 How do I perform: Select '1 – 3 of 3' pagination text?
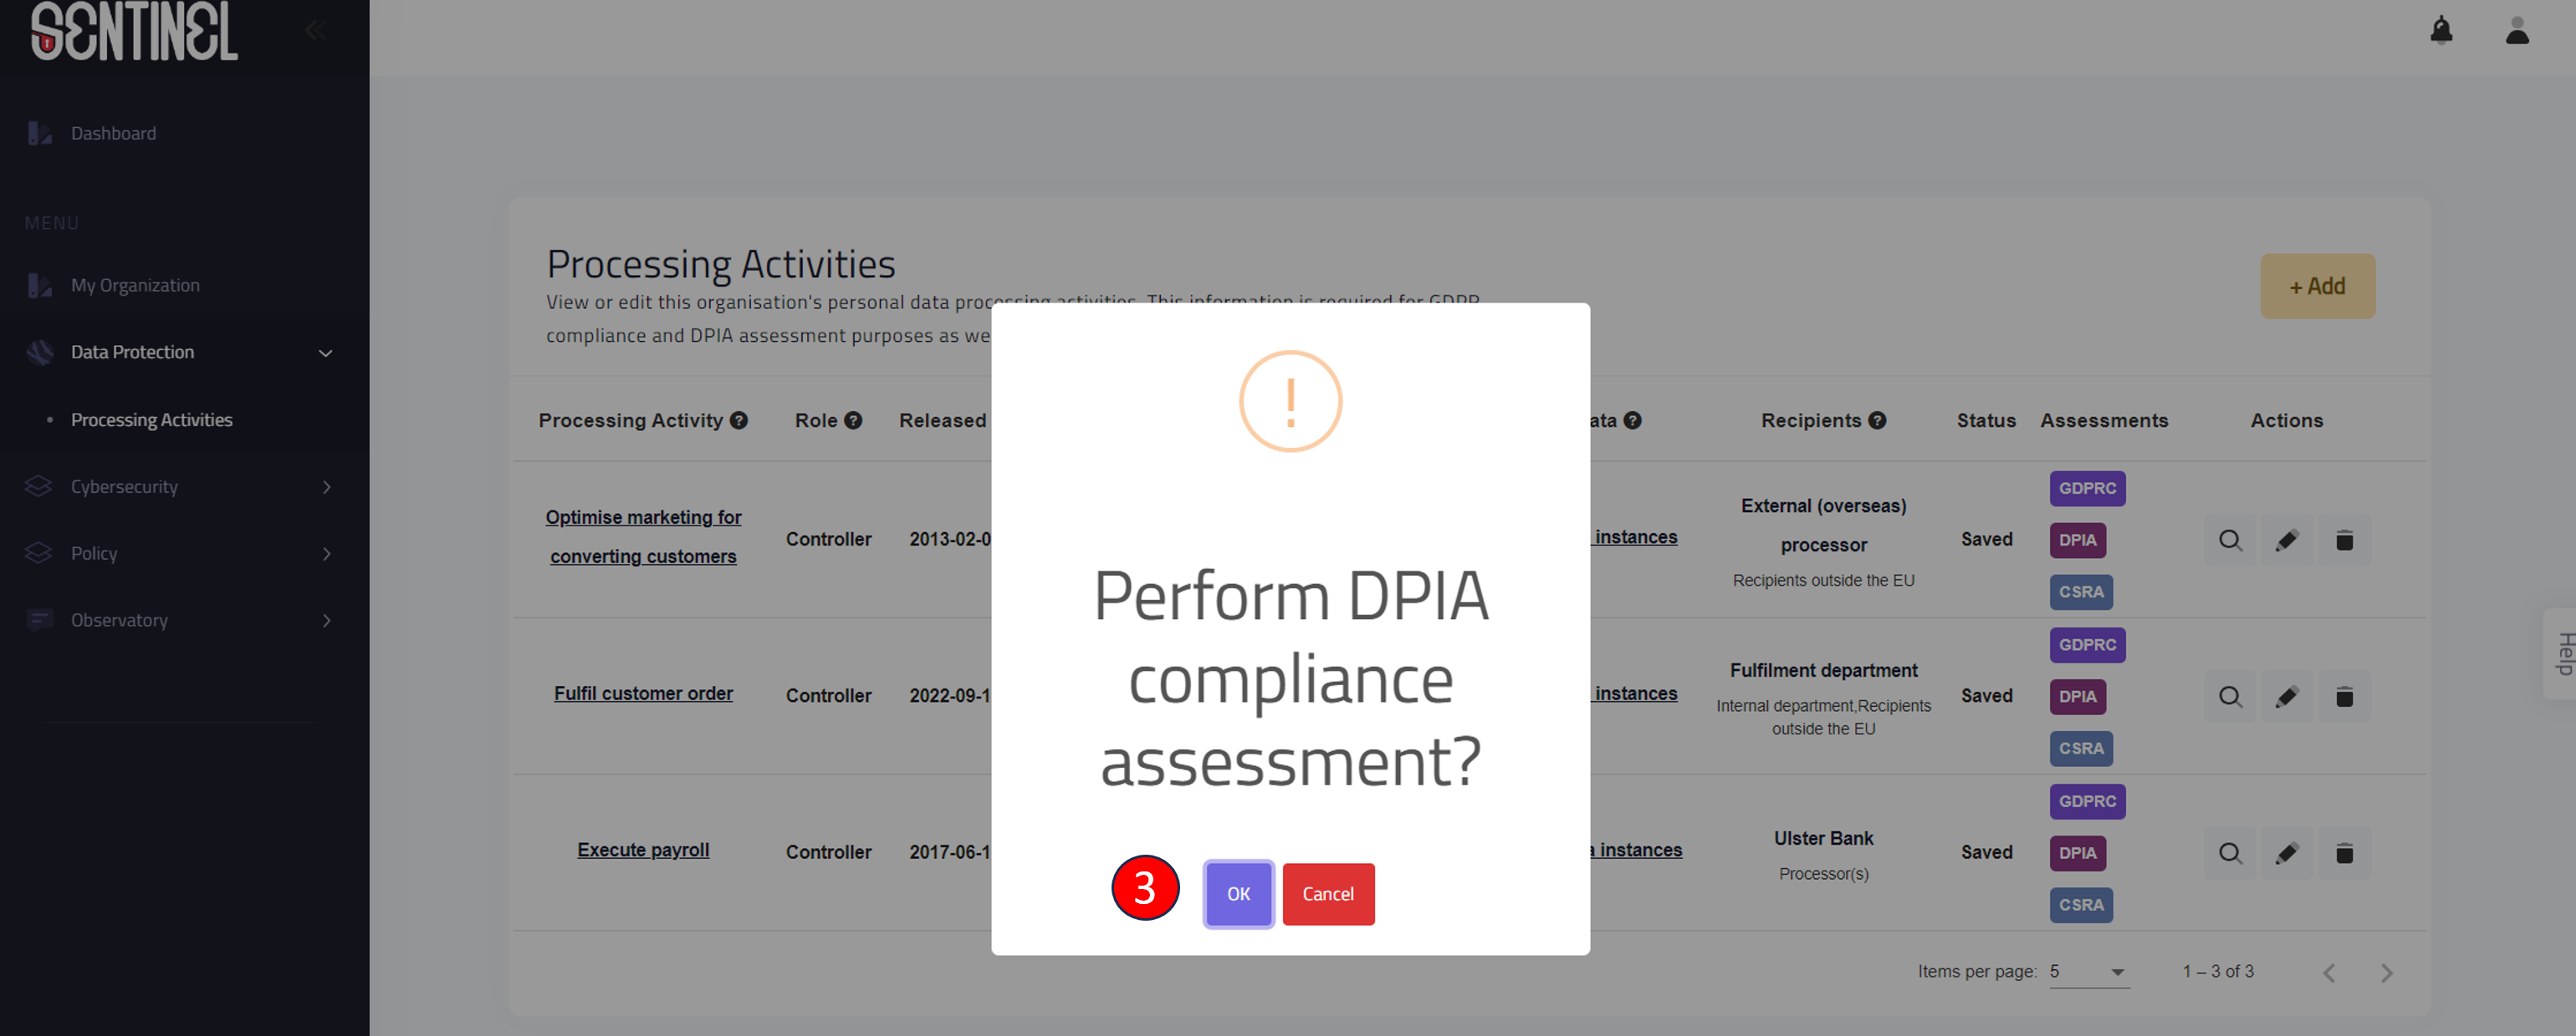click(x=2217, y=972)
